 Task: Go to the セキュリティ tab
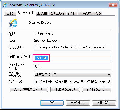[x=57, y=13]
